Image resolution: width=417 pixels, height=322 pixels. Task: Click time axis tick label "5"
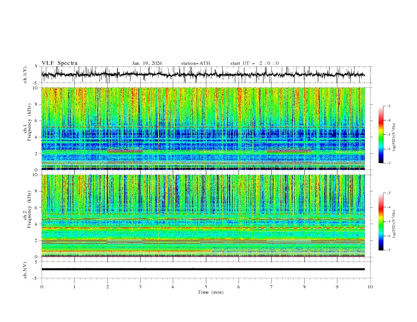click(206, 287)
